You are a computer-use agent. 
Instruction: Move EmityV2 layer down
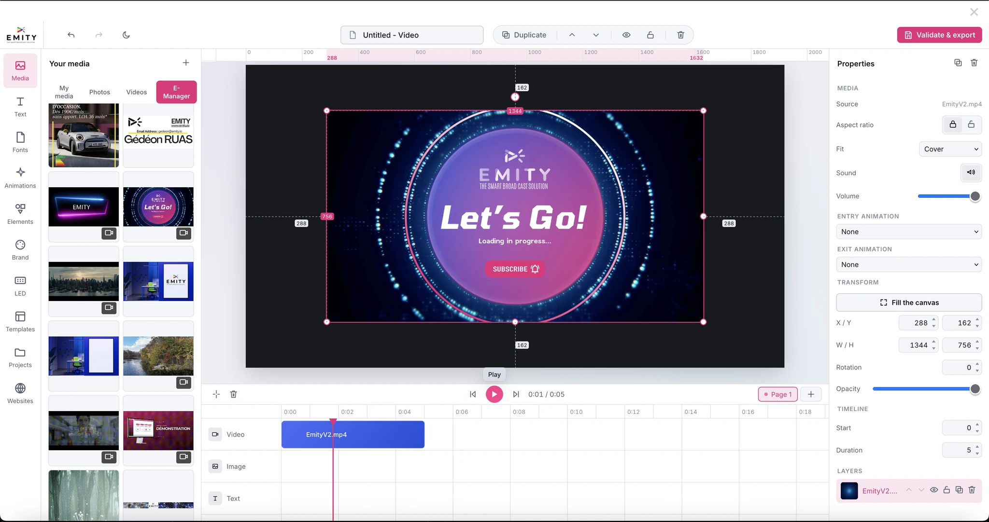coord(921,490)
